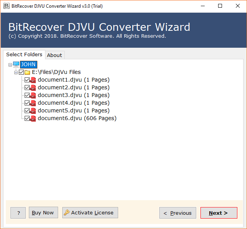Uncheck the E:\Files\DjVu Files folder checkbox
The width and height of the screenshot is (247, 229).
[x=21, y=72]
